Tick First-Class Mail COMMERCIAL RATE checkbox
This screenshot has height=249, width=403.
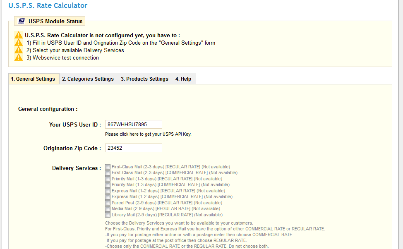tap(108, 172)
